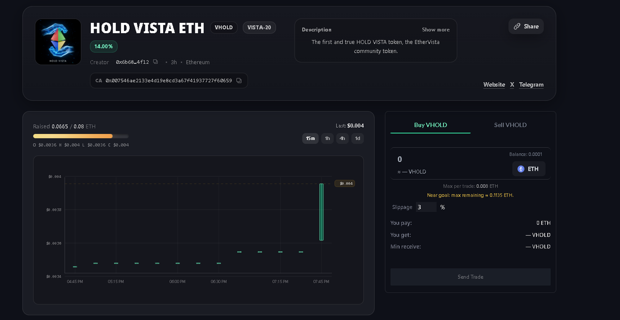Screen dimensions: 620x320
Task: Click the VHOLD ticker badge
Action: click(224, 27)
